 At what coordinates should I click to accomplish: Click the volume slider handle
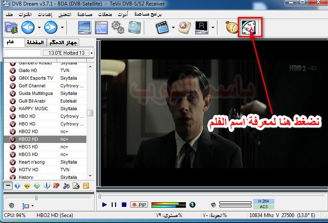click(36, 198)
